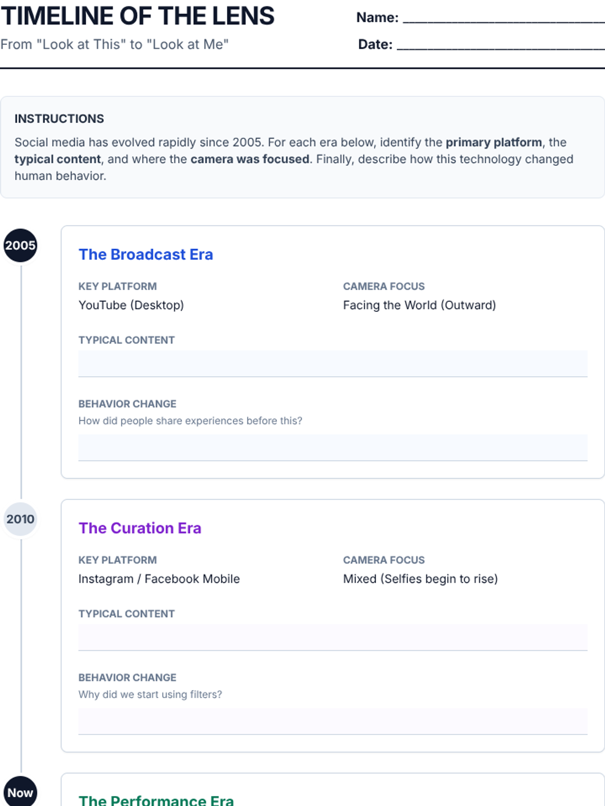Click "The Broadcast Era" heading
This screenshot has width=605, height=806.
point(146,254)
